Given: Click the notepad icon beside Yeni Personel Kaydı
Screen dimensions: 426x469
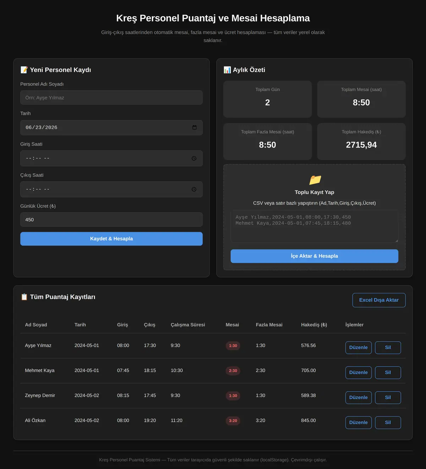Looking at the screenshot, I should [x=24, y=70].
